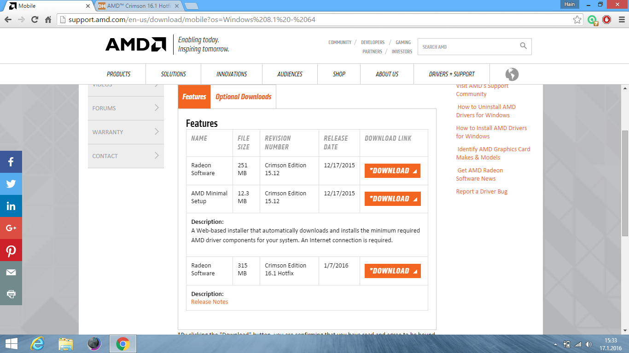Go back with browser back arrow
The width and height of the screenshot is (629, 353).
coord(8,20)
